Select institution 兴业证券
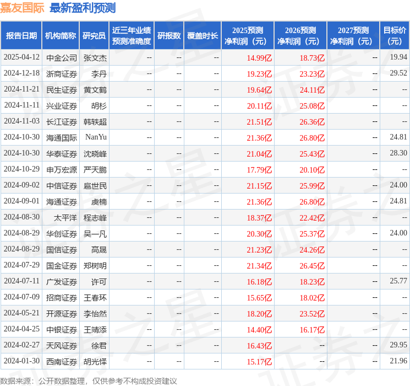The height and width of the screenshot is (386, 410). pyautogui.click(x=62, y=106)
